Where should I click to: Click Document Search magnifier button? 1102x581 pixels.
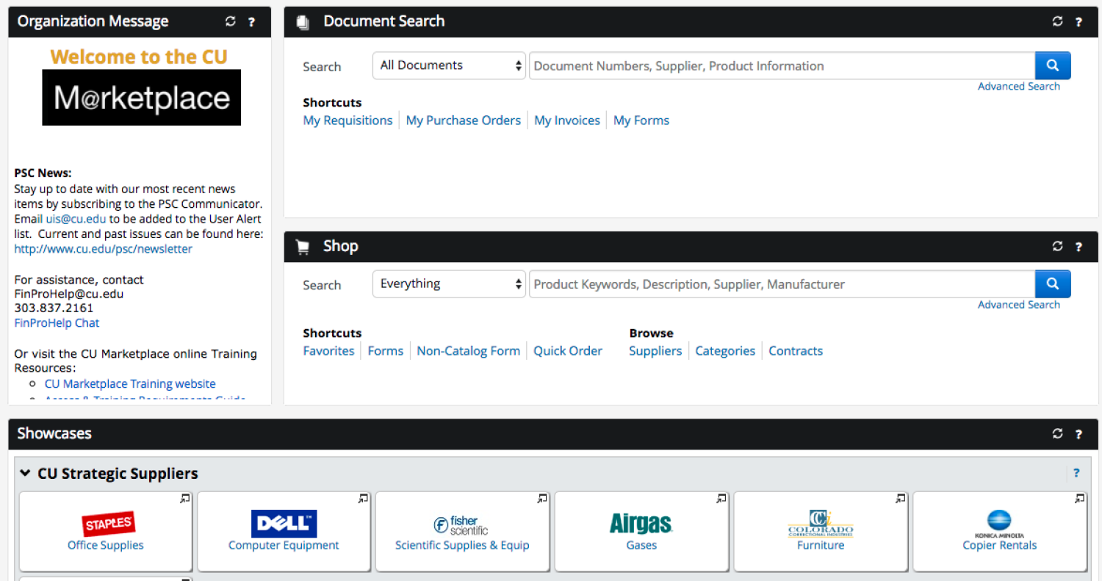[x=1053, y=65]
